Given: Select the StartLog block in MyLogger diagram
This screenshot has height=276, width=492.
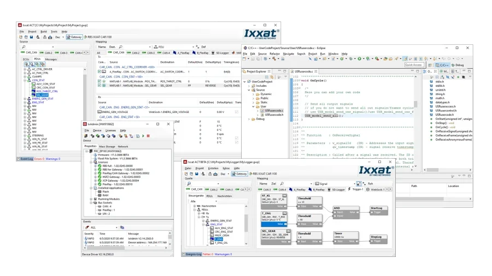Looking at the screenshot, I should (378, 211).
